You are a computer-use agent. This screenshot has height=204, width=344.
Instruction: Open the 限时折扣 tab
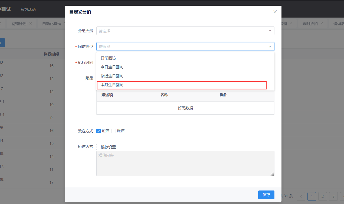coord(310,24)
